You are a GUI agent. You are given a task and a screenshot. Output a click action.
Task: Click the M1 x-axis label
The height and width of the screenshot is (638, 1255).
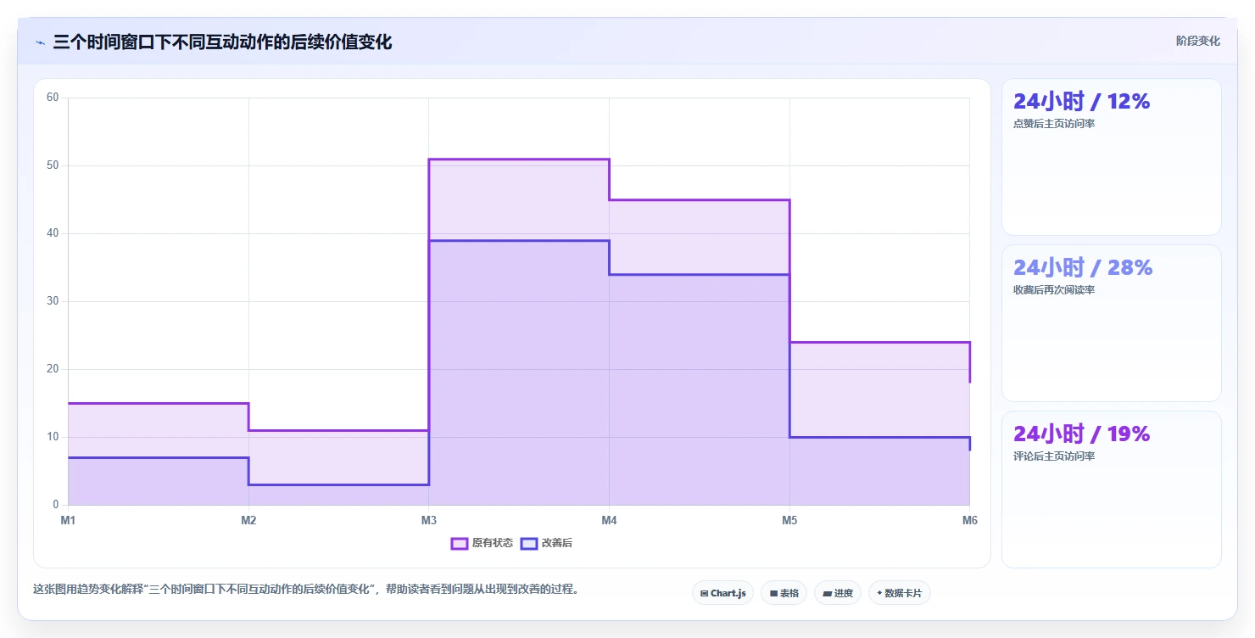[x=68, y=520]
